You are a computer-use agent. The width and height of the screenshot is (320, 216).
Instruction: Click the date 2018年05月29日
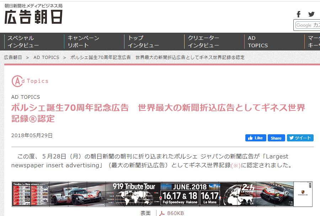32,135
